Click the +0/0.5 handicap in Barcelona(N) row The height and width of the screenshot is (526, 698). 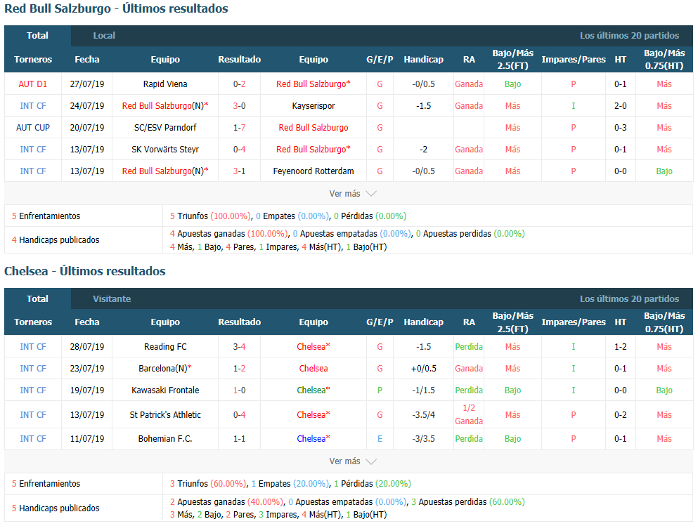click(x=423, y=369)
